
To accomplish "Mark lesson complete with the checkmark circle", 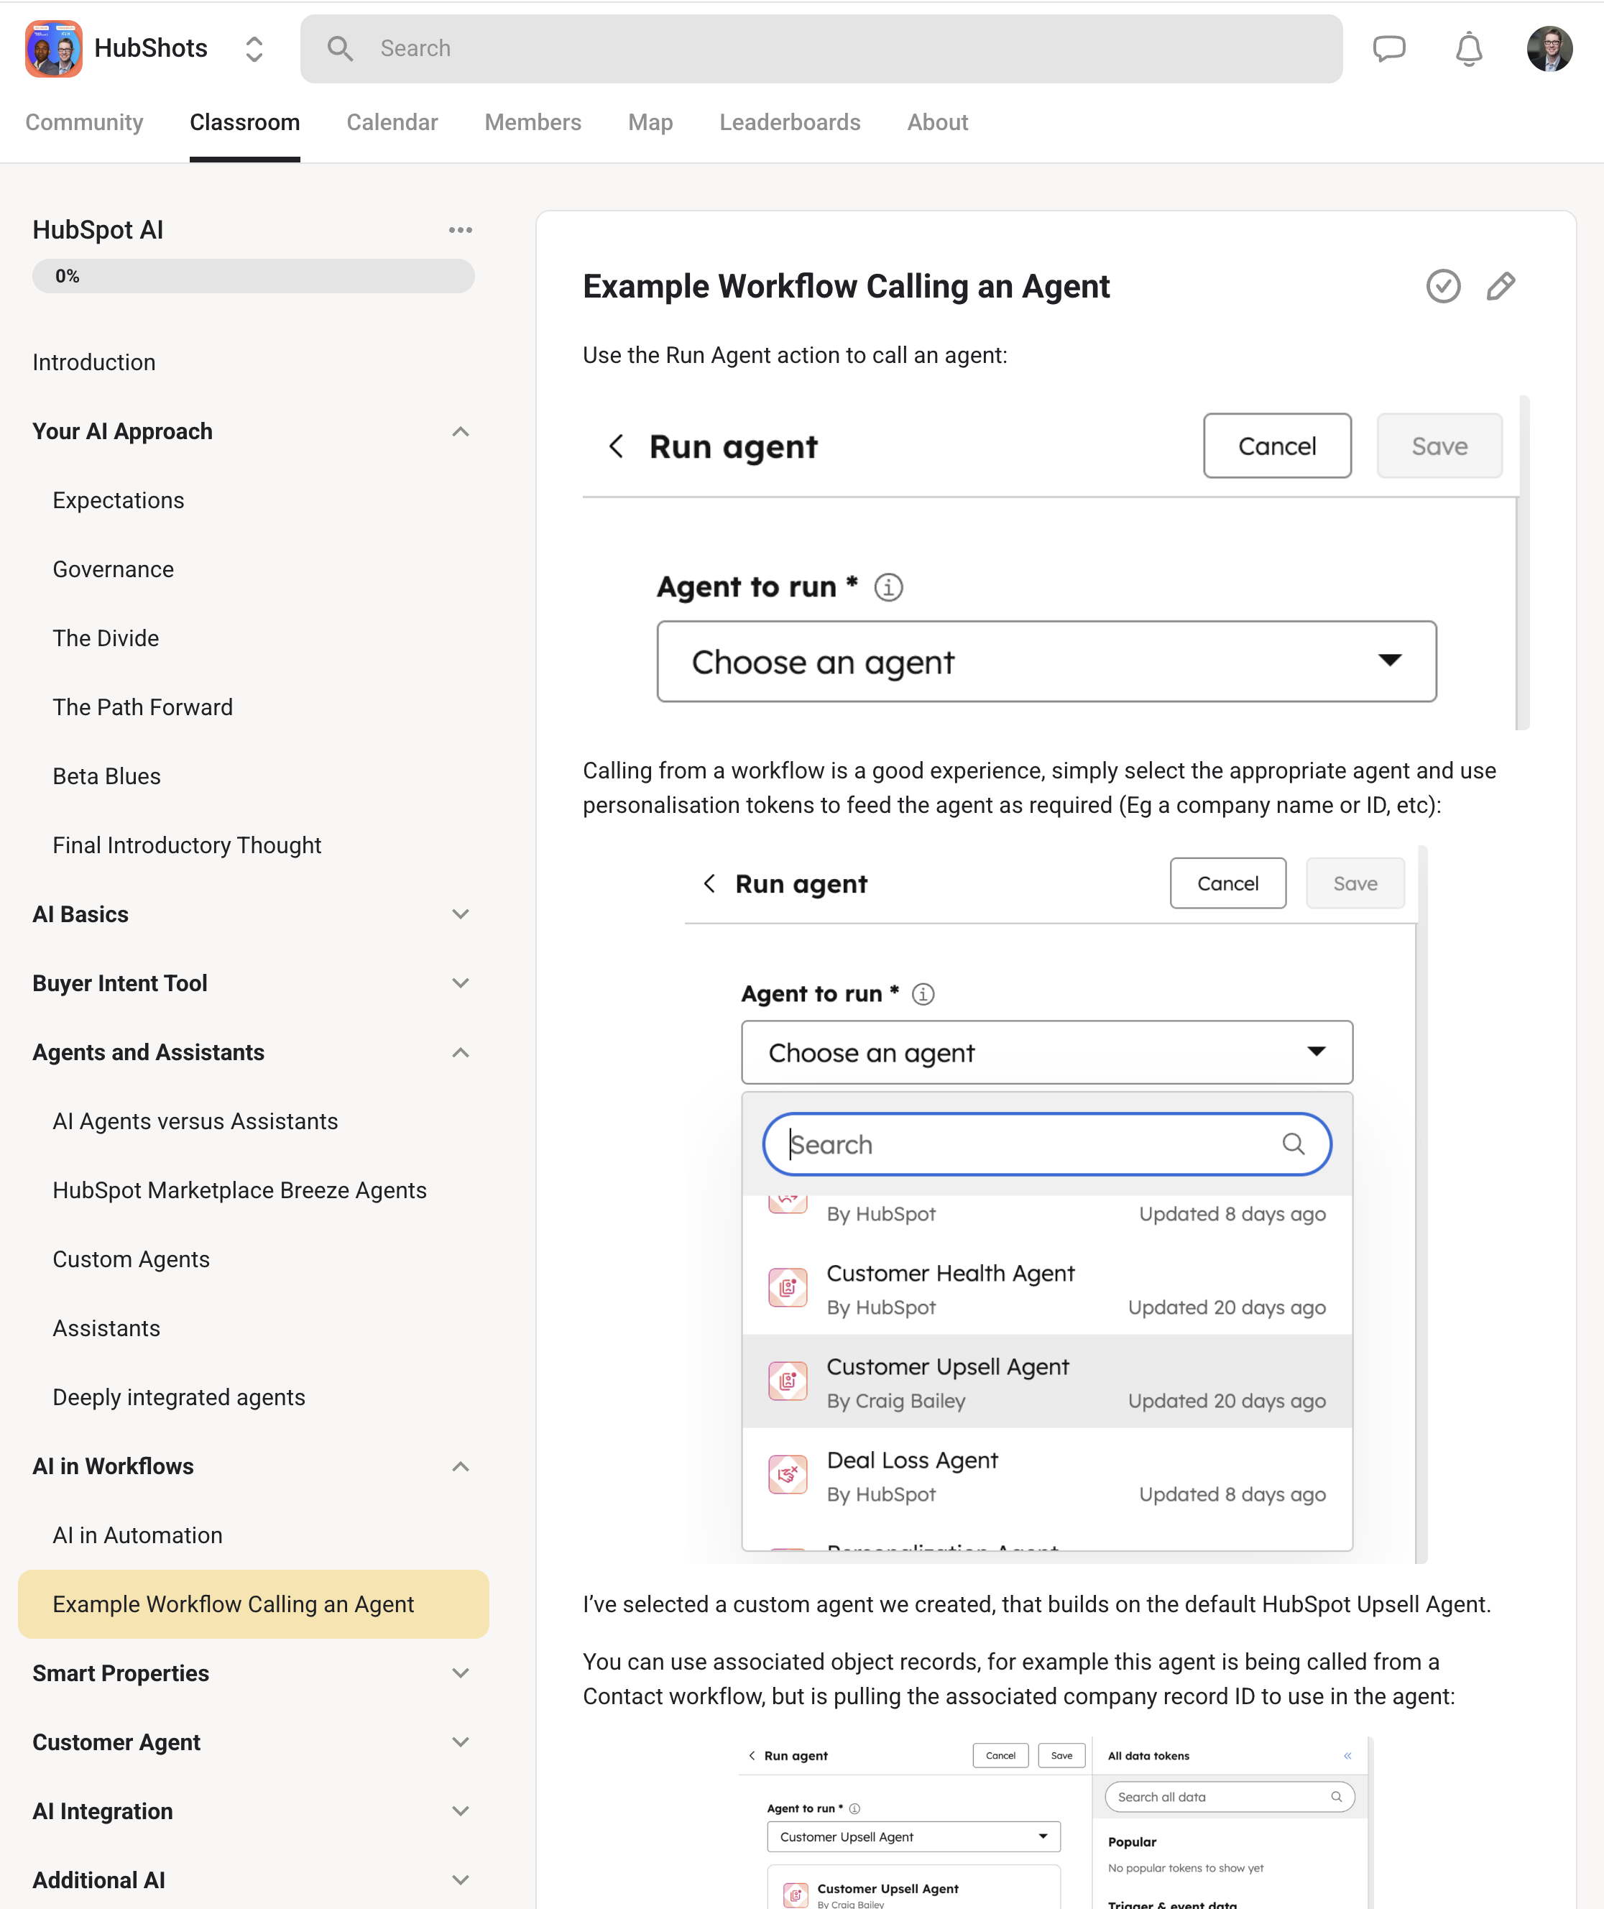I will coord(1443,287).
